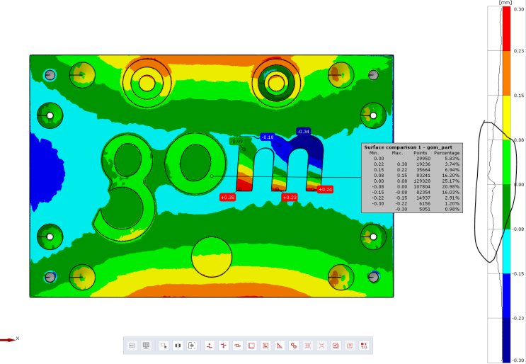Click the red square with L icon
This screenshot has width=526, height=364.
pos(265,345)
